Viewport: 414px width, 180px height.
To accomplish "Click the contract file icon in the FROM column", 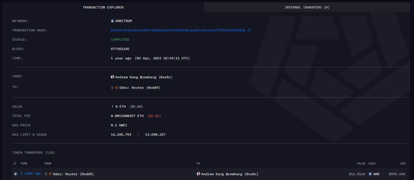I will coord(46,174).
